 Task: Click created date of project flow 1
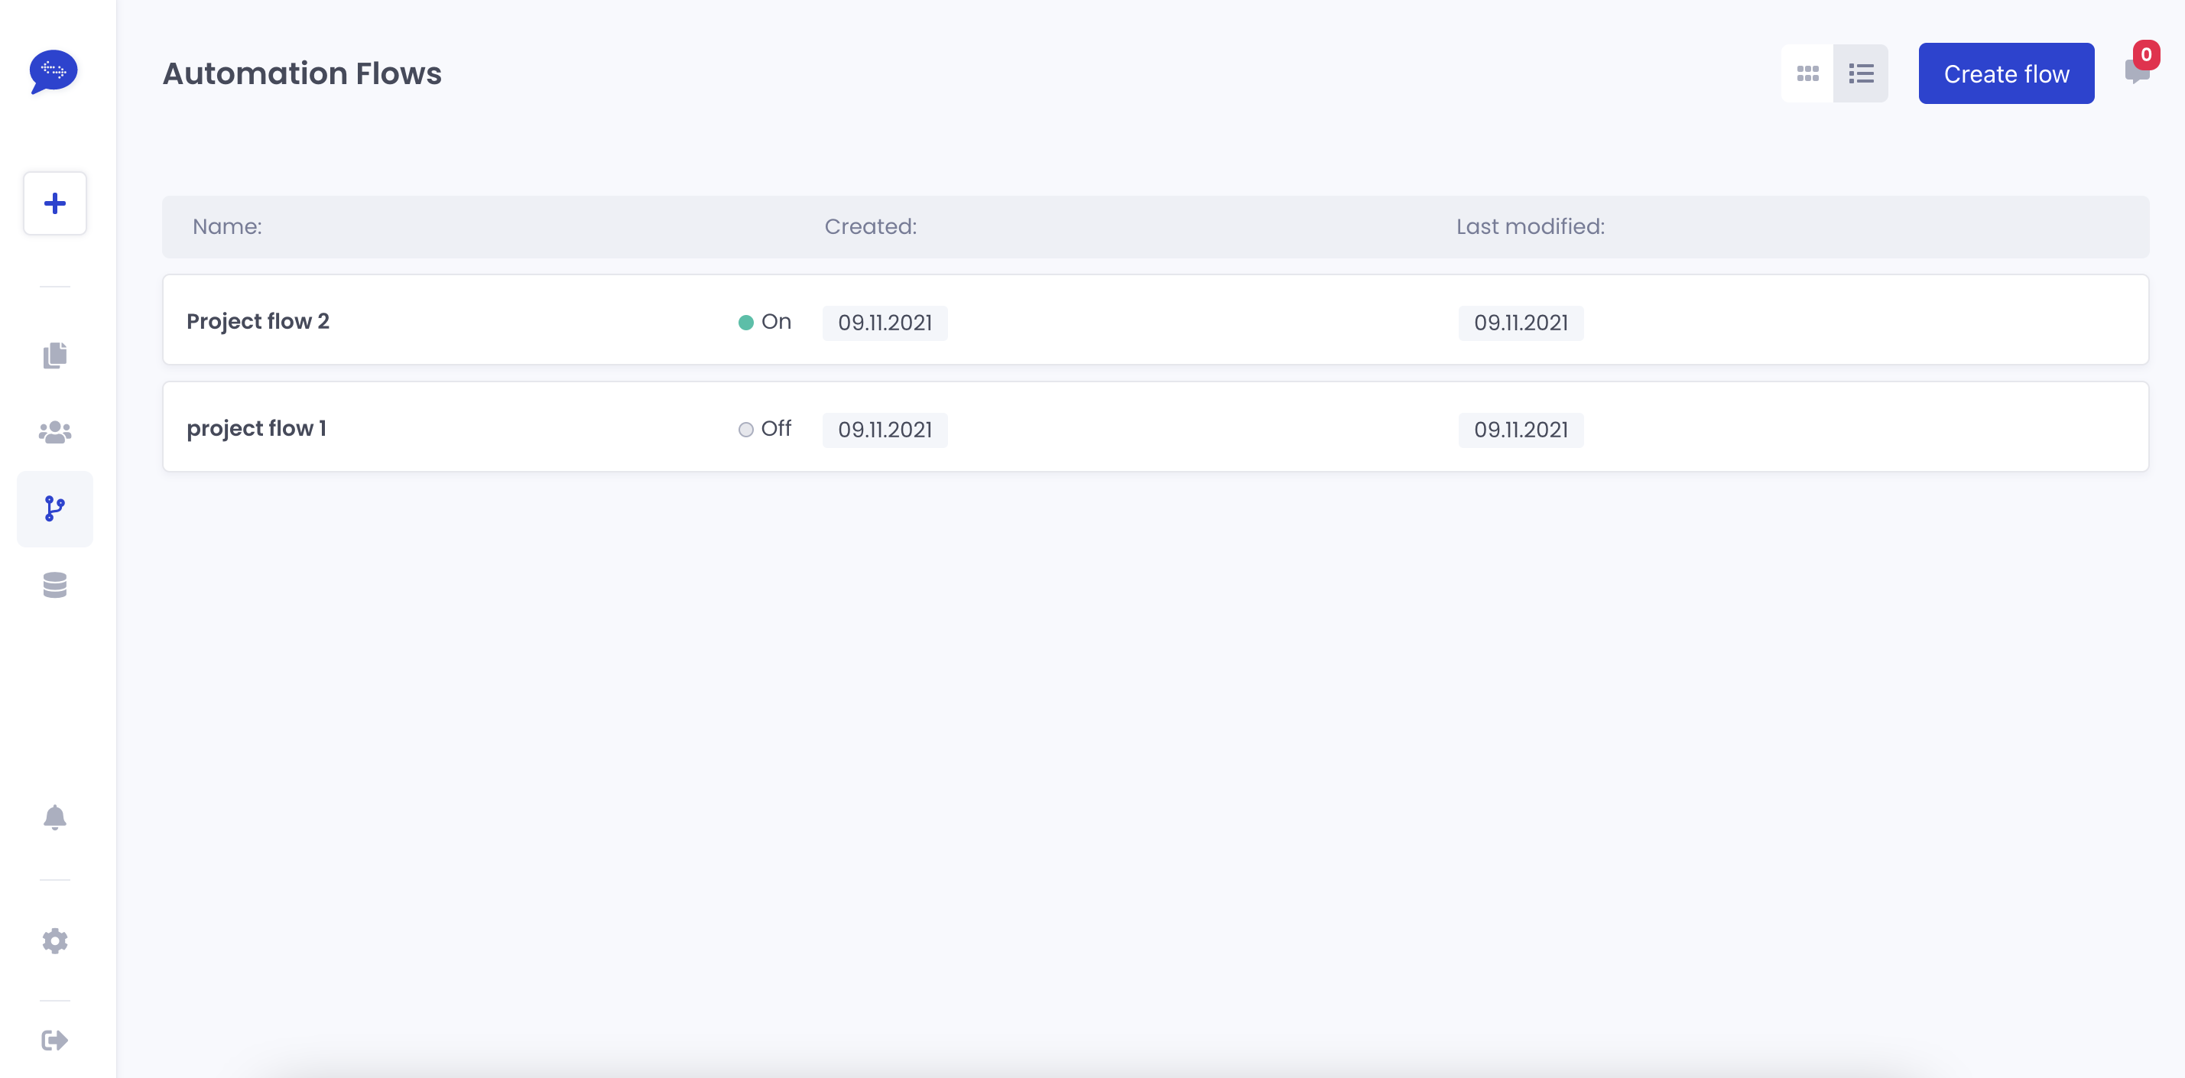coord(885,430)
